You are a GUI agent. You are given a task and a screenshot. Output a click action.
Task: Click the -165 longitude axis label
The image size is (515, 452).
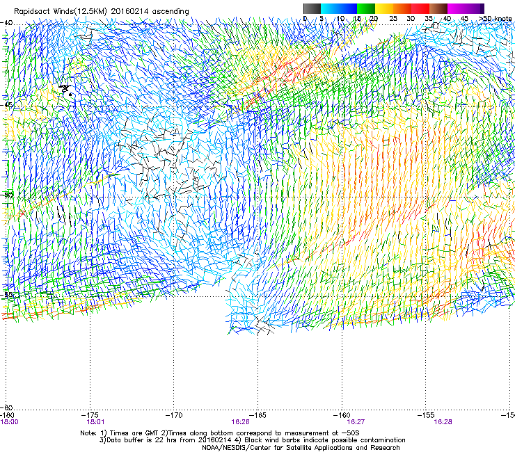click(x=257, y=416)
